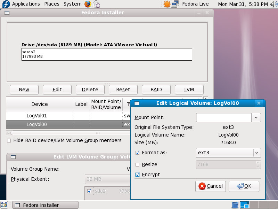Open the trash icon in bottom panel
Screen dimensions: 278x209
235,205
